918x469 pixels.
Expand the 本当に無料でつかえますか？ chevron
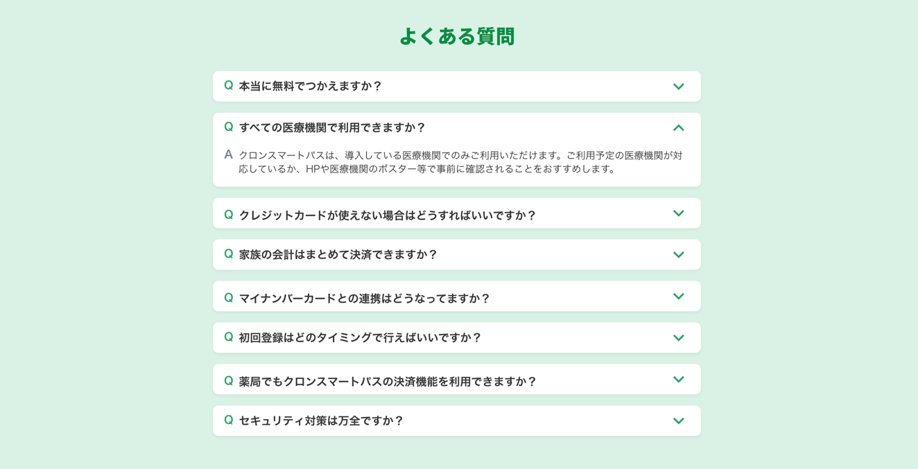tap(679, 87)
